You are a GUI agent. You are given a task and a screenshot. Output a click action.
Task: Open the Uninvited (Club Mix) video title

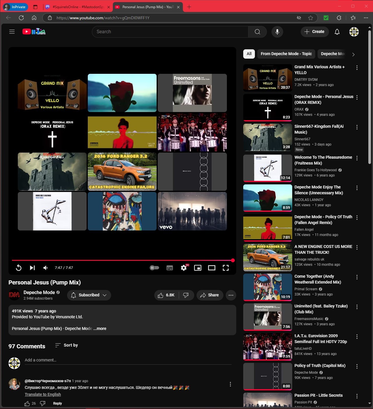tap(321, 309)
